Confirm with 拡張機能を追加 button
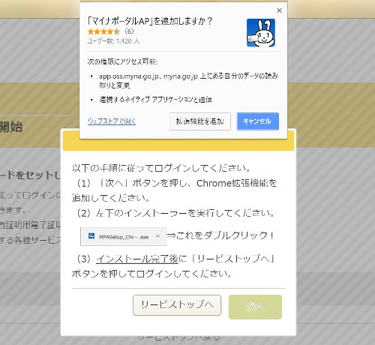The image size is (375, 345). 200,121
